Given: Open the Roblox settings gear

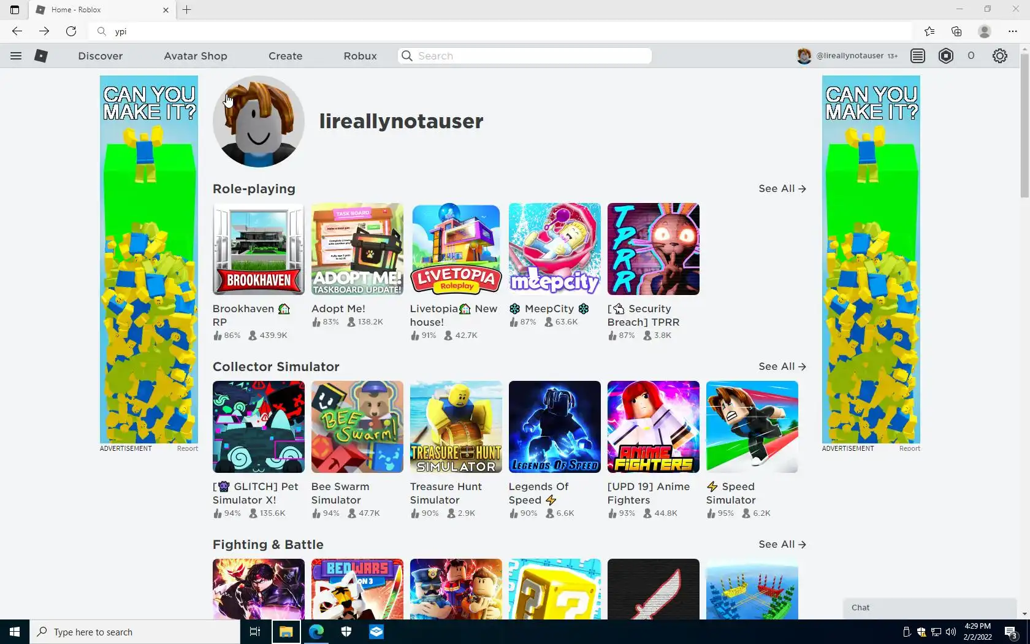Looking at the screenshot, I should coord(1000,56).
